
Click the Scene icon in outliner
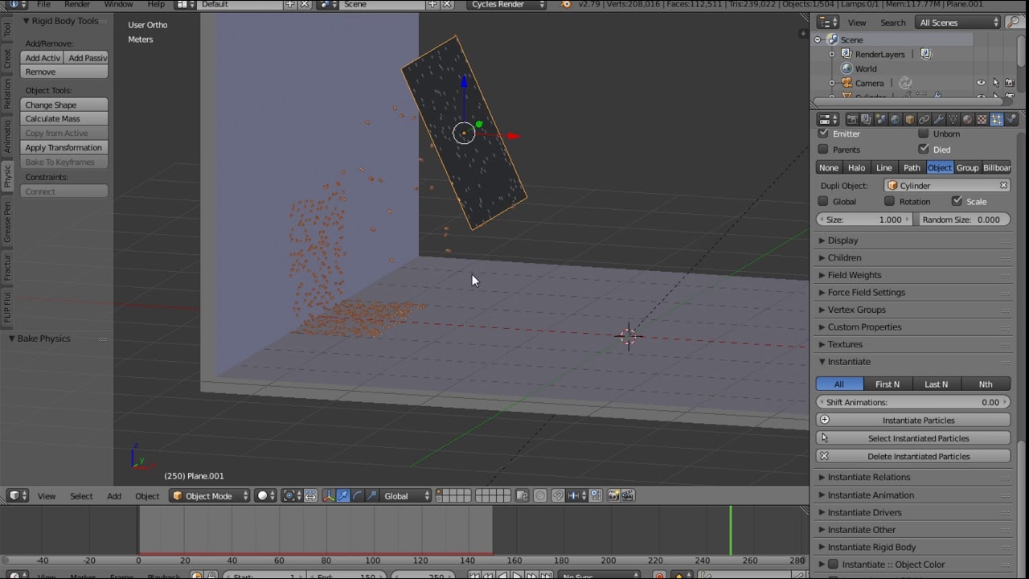click(833, 39)
